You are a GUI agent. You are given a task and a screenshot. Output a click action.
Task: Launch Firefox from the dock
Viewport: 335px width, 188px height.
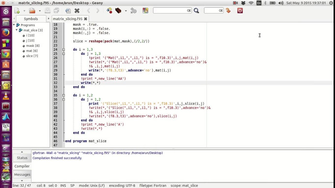[x=6, y=33]
